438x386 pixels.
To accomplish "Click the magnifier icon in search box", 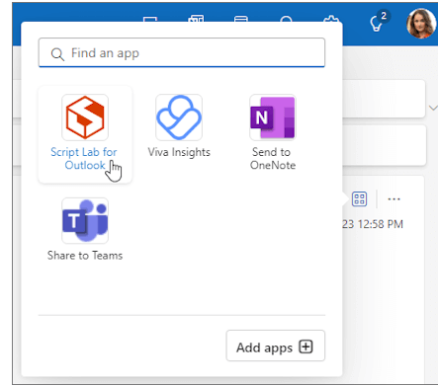I will coord(57,54).
